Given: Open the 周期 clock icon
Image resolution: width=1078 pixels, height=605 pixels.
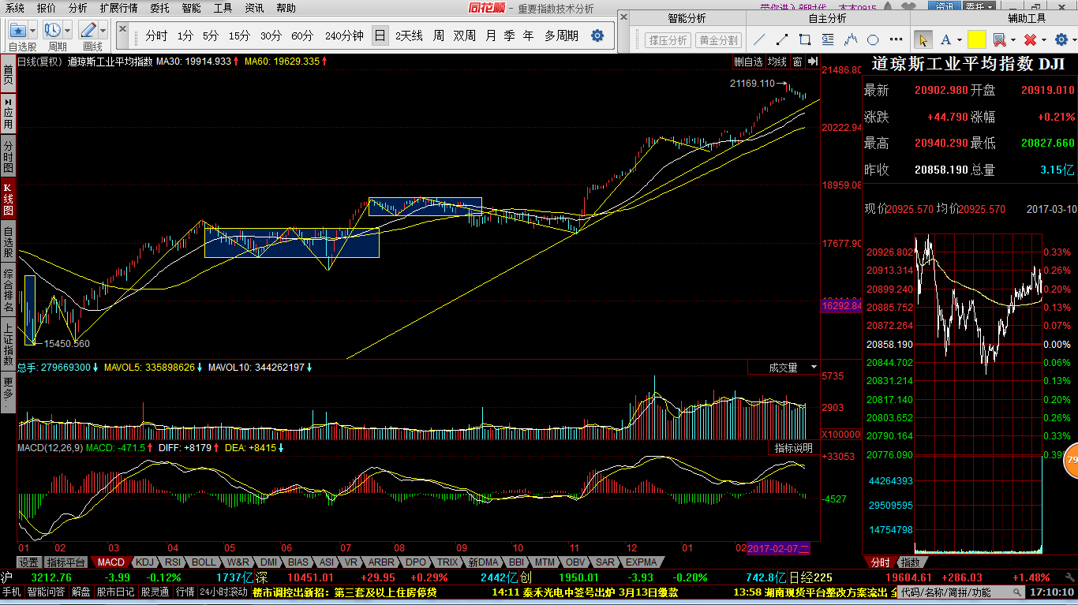Looking at the screenshot, I should [x=54, y=30].
